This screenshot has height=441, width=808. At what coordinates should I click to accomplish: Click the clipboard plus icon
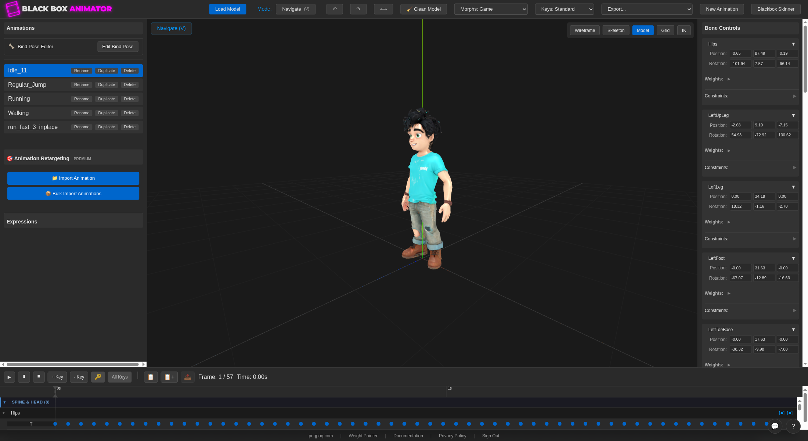point(169,377)
